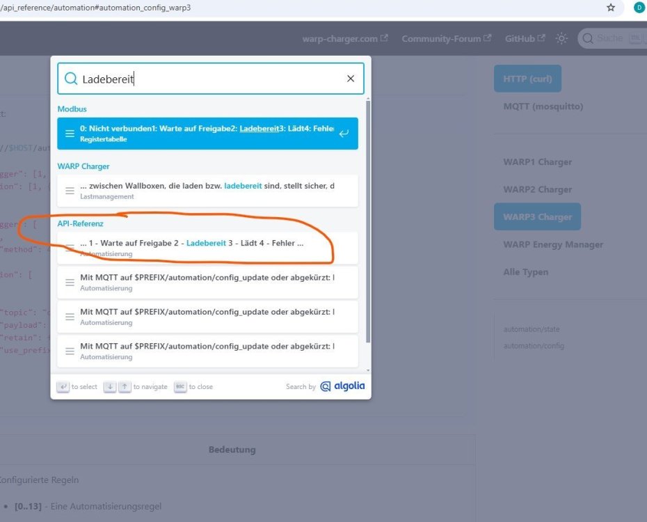Open API-Referenz 'Warte auf Freigabe' result
Screen dimensions: 647x522
[207, 248]
